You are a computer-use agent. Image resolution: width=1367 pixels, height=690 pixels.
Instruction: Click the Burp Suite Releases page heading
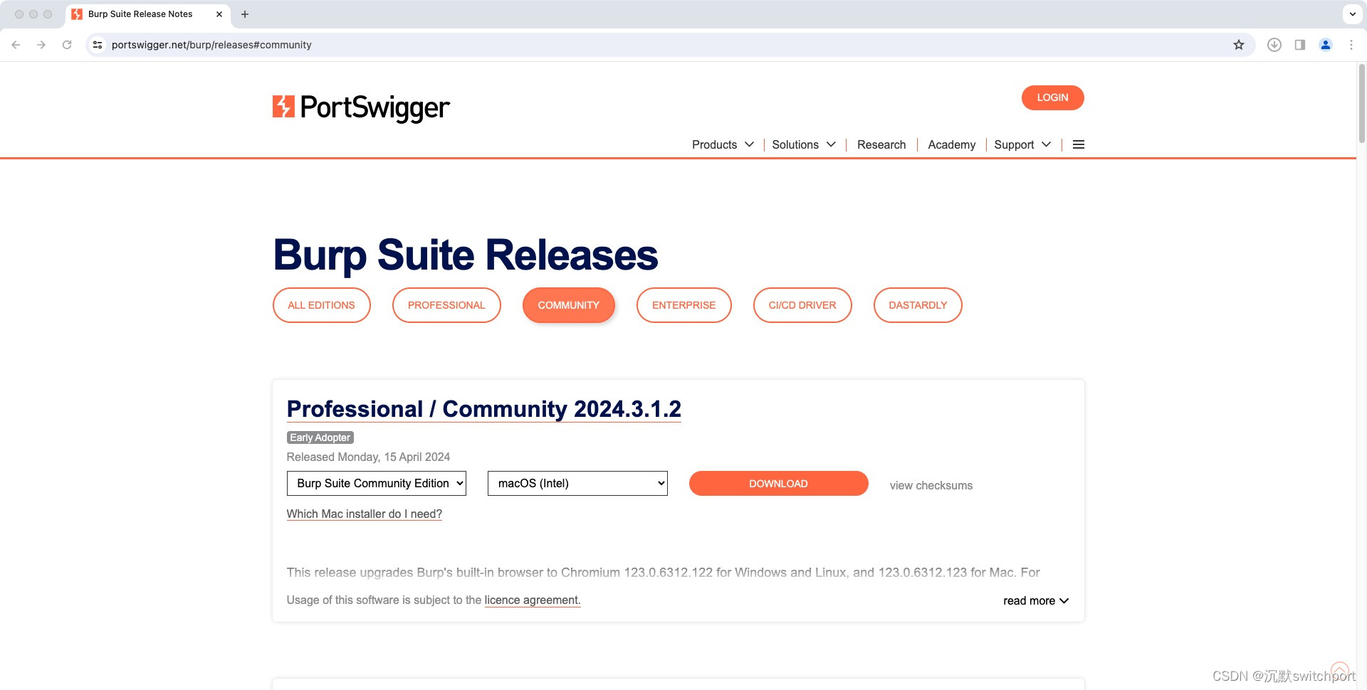(465, 255)
